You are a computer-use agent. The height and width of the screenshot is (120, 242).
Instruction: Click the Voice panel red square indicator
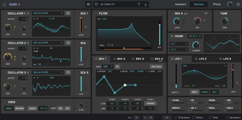[5, 102]
